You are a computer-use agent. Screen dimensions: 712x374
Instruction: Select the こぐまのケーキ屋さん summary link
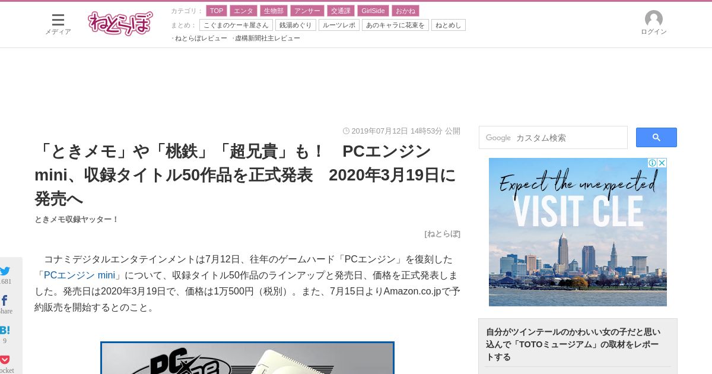pyautogui.click(x=236, y=25)
